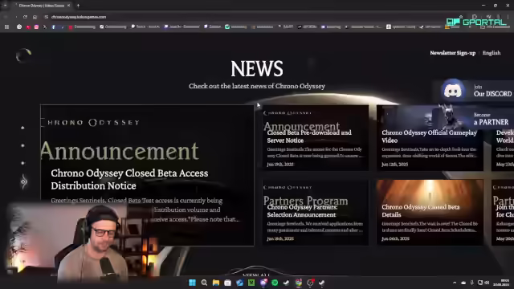514x289 pixels.
Task: Open Spotify from the taskbar
Action: click(275, 283)
